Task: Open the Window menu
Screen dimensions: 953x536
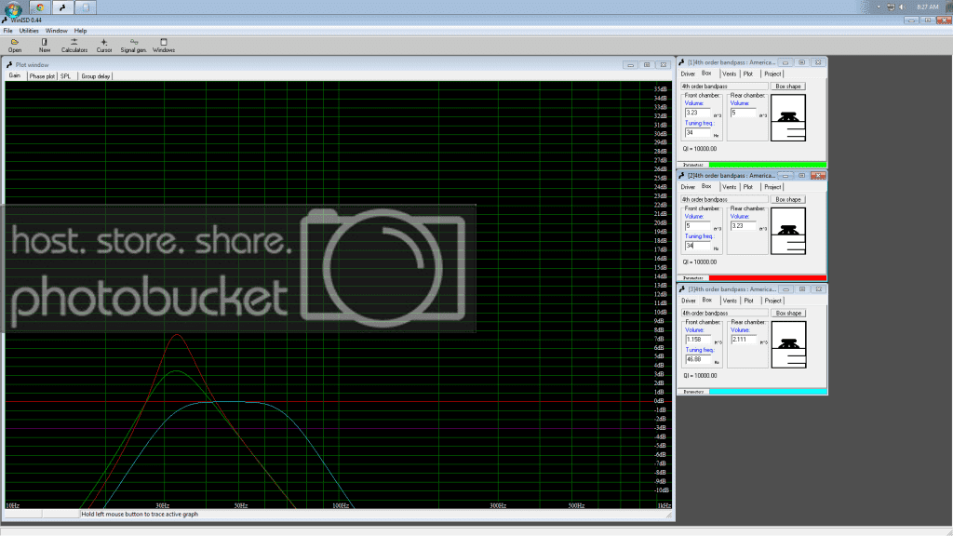Action: pos(56,31)
